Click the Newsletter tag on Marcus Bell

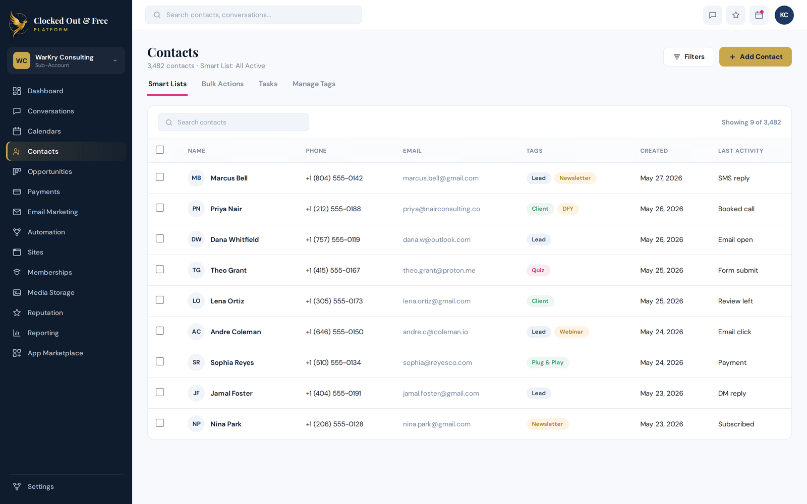(x=575, y=178)
